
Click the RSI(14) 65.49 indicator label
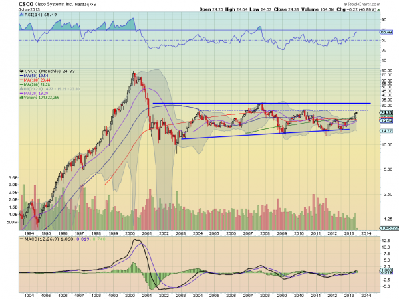[39, 15]
